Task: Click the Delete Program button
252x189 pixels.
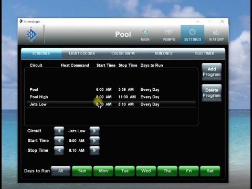Action: [x=212, y=93]
